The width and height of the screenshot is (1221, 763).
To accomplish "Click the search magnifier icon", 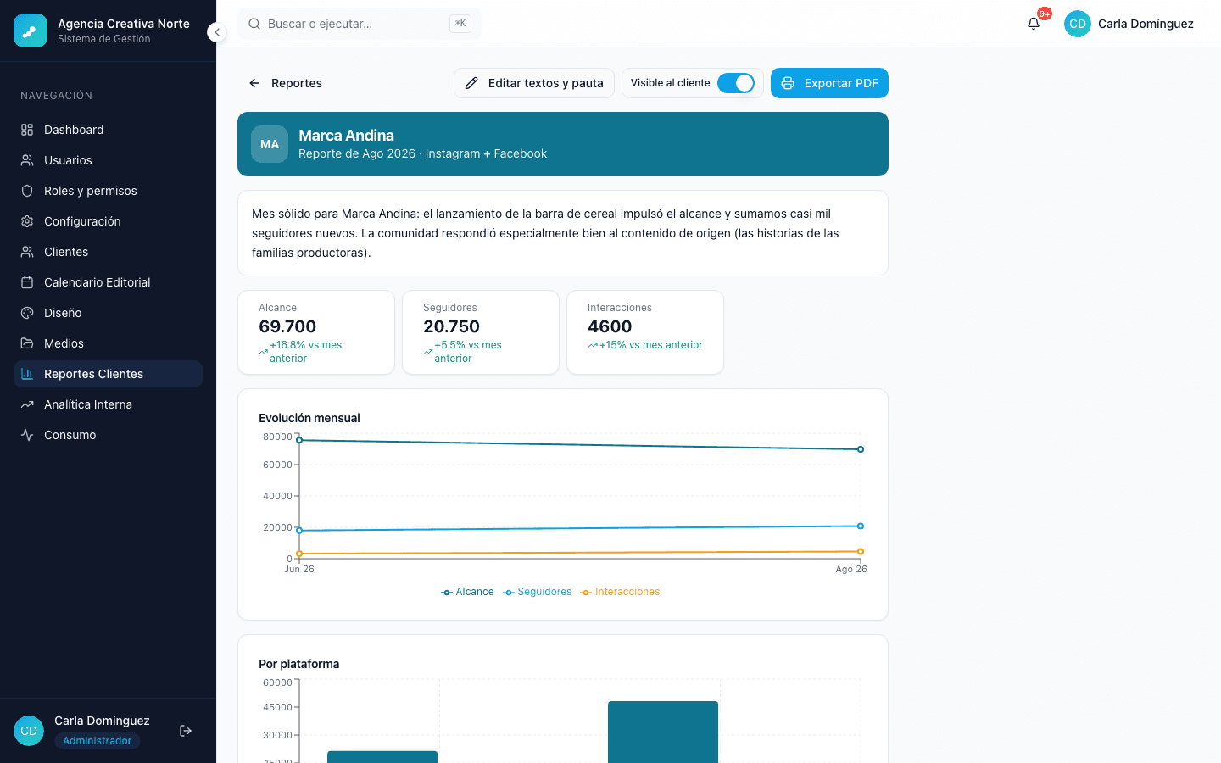I will 254,24.
